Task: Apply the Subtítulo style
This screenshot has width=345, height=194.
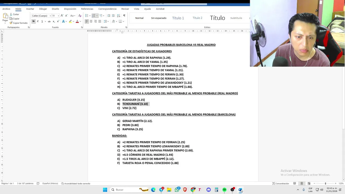Action: (x=236, y=18)
